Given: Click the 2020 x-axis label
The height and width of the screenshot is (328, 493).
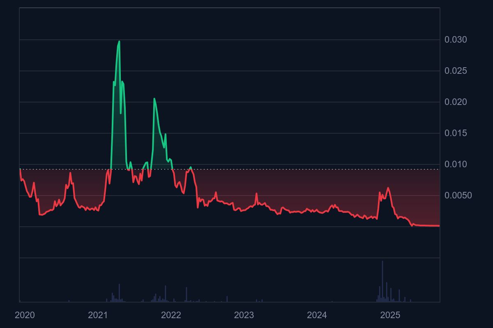Looking at the screenshot, I should [25, 315].
